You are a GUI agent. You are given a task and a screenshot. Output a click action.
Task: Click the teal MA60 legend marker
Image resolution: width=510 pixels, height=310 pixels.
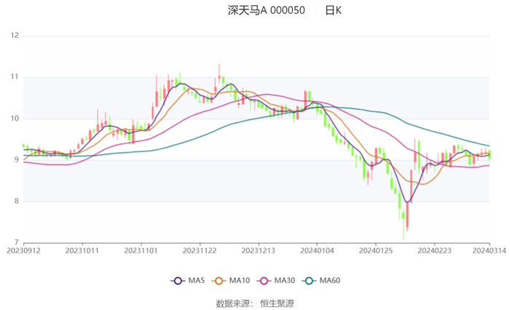(x=309, y=281)
